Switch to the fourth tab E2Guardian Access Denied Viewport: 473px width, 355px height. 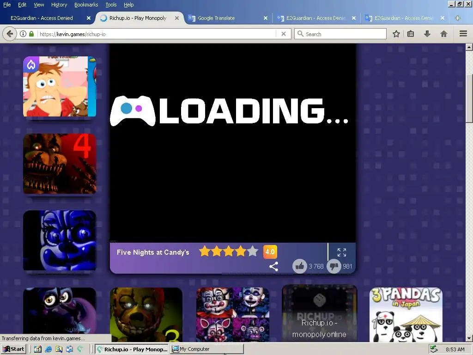(316, 18)
